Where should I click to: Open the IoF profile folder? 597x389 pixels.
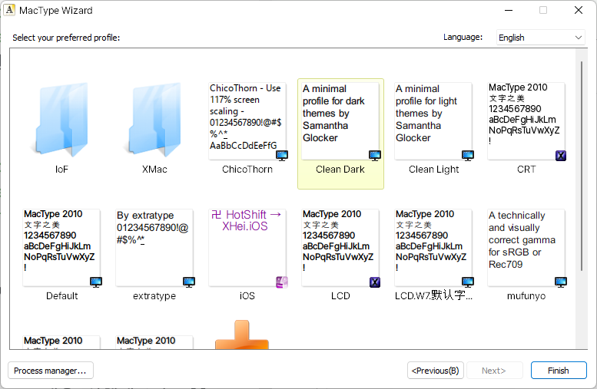pyautogui.click(x=61, y=123)
